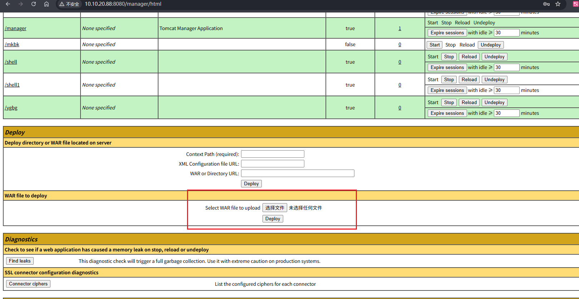This screenshot has height=299, width=579.
Task: Bookmark this page with star icon
Action: [x=558, y=4]
